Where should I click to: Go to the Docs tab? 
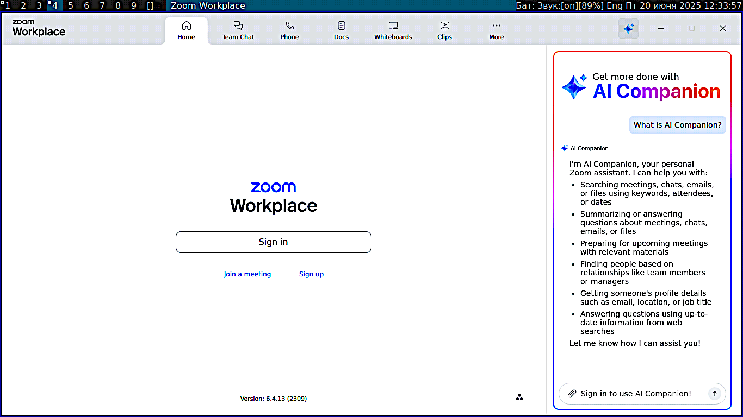point(341,31)
